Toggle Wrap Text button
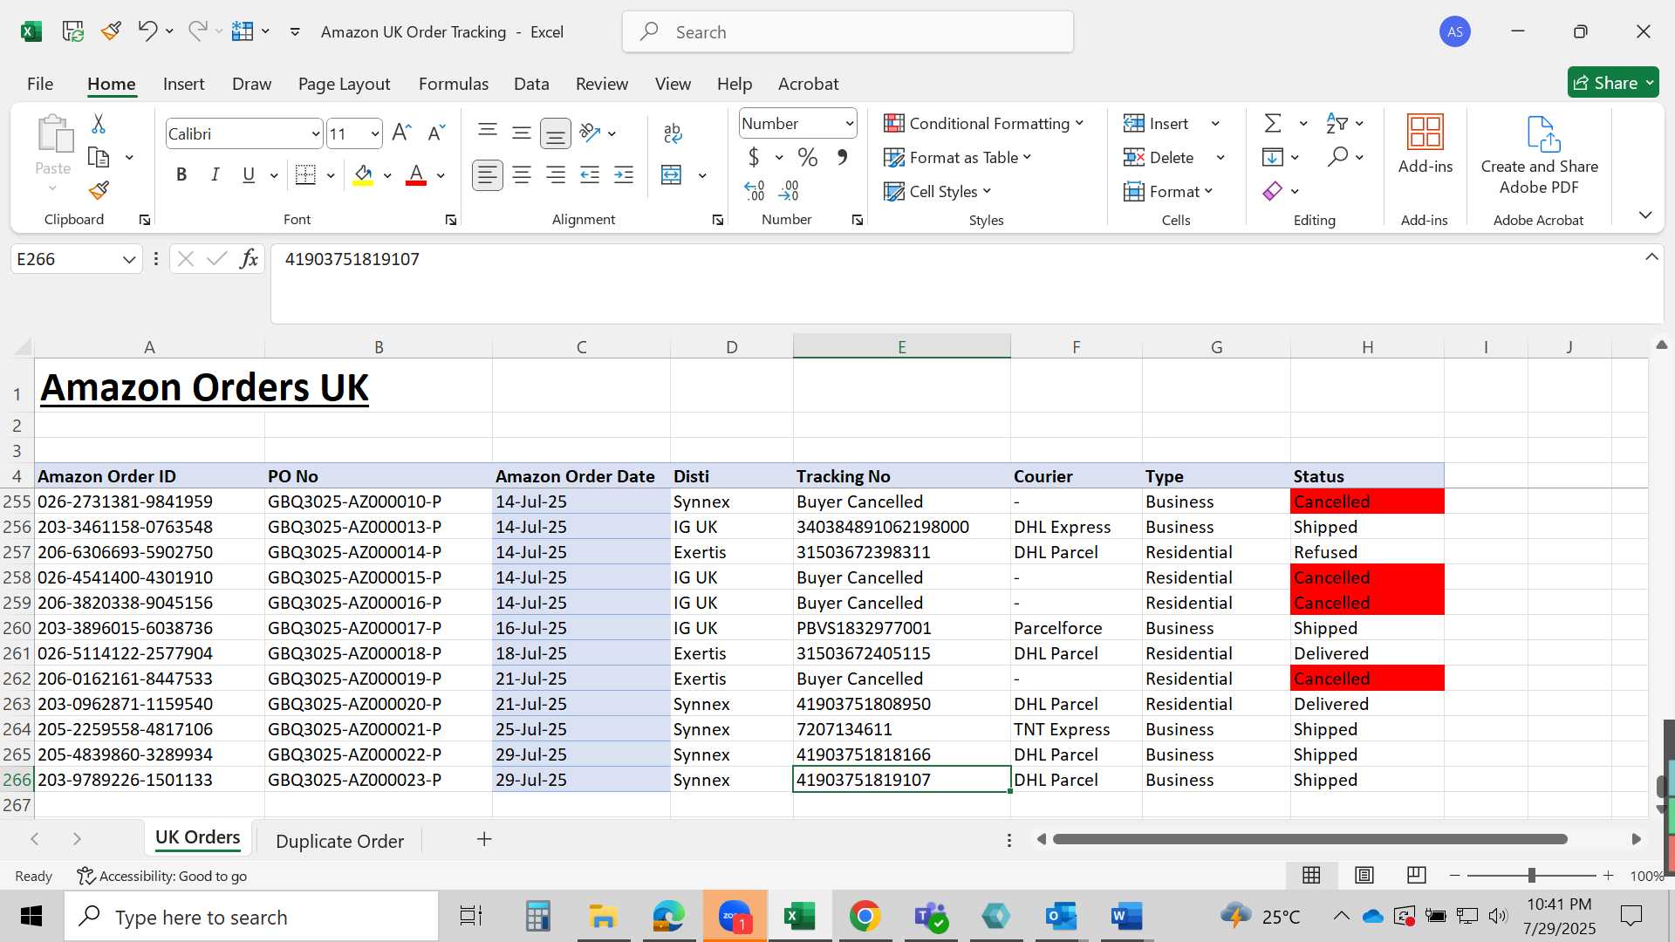The height and width of the screenshot is (942, 1675). [672, 133]
